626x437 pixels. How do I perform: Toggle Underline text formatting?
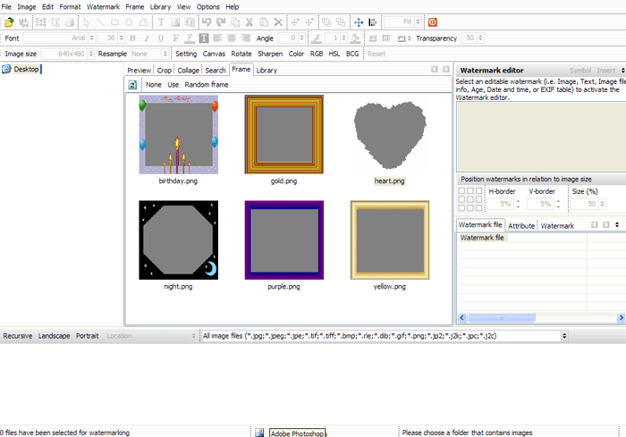pyautogui.click(x=161, y=38)
